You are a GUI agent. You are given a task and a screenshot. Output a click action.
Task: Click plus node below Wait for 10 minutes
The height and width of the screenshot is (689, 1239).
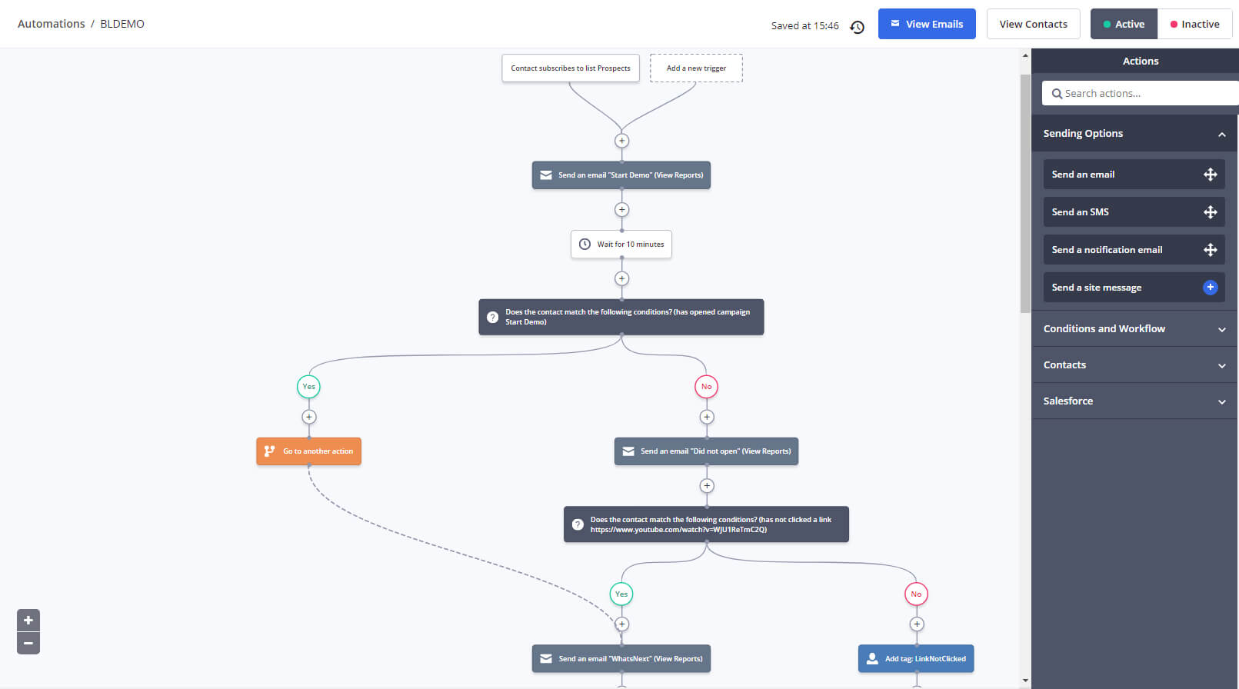pos(621,278)
